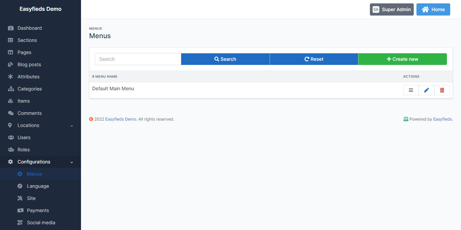
Task: Open Blog posts in sidebar
Action: pyautogui.click(x=40, y=65)
